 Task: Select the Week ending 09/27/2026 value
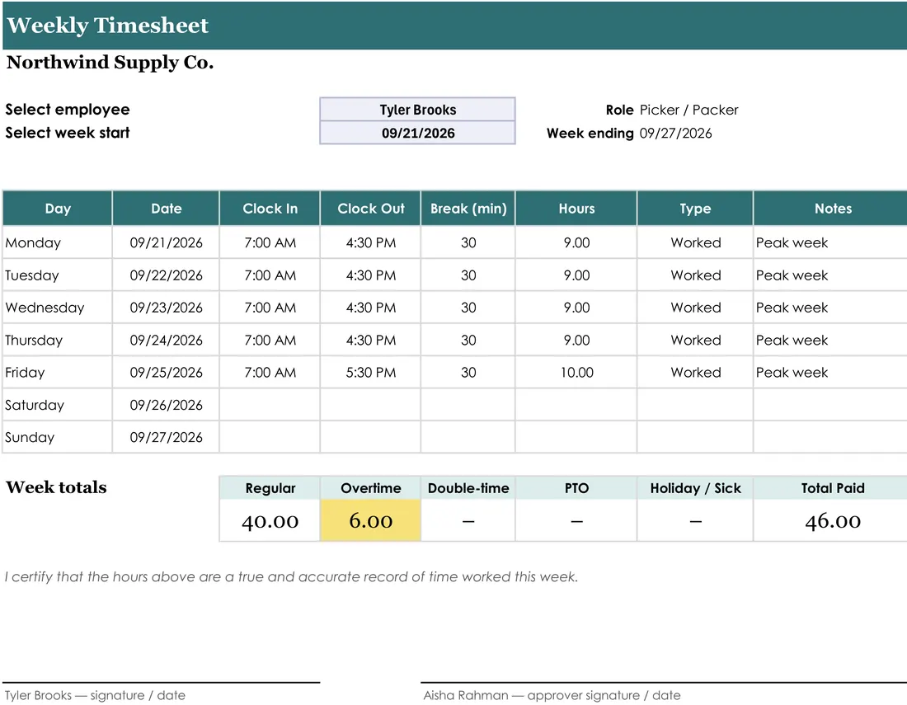pyautogui.click(x=675, y=133)
